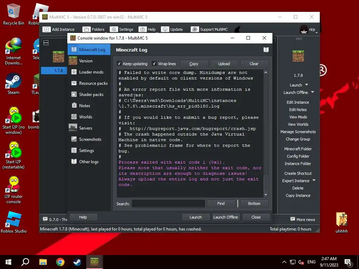Screen dimensions: 359x269
Task: Open the Shader packs page
Action: coord(89,94)
